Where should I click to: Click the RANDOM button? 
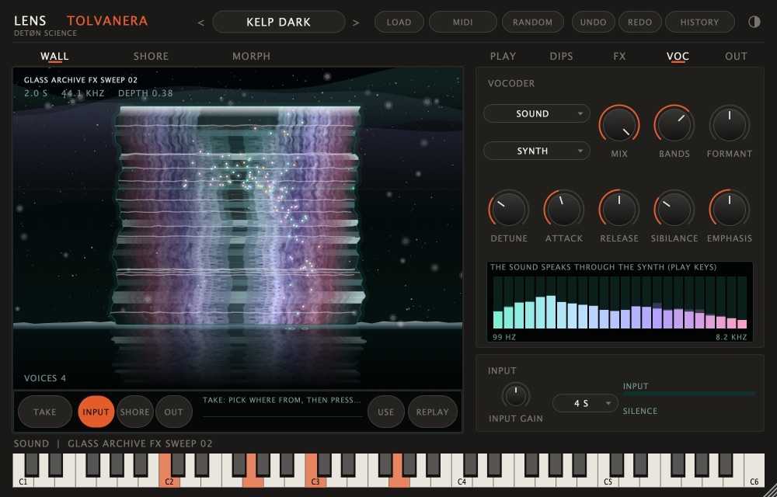533,22
